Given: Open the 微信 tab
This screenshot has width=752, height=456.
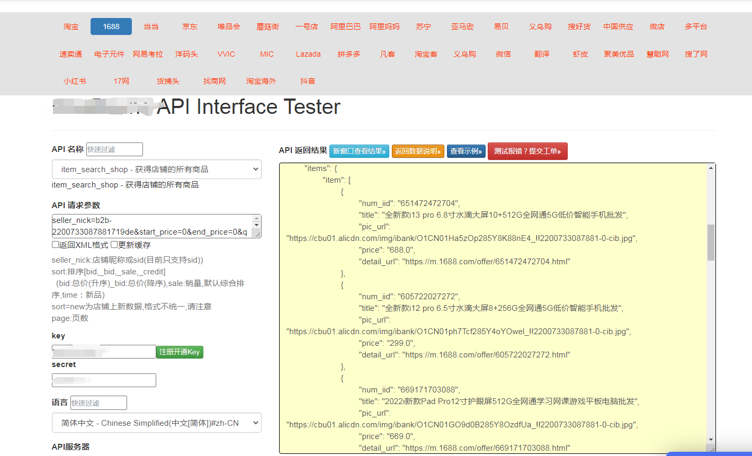Looking at the screenshot, I should (504, 54).
